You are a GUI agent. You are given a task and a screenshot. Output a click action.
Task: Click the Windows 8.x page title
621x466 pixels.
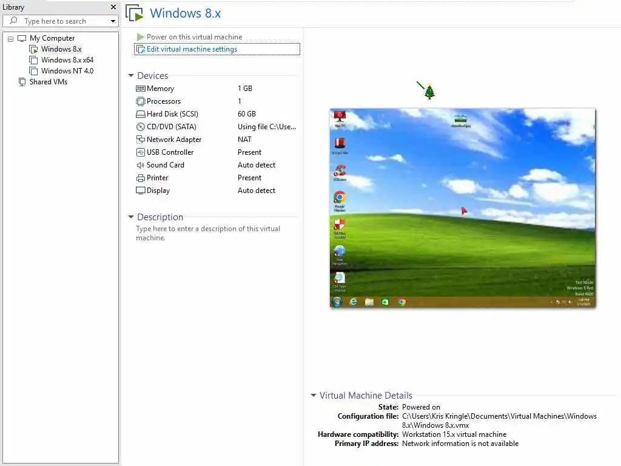pyautogui.click(x=185, y=13)
